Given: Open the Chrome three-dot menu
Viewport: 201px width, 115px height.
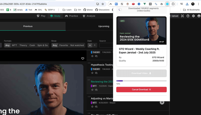Looking at the screenshot, I should 198,4.
